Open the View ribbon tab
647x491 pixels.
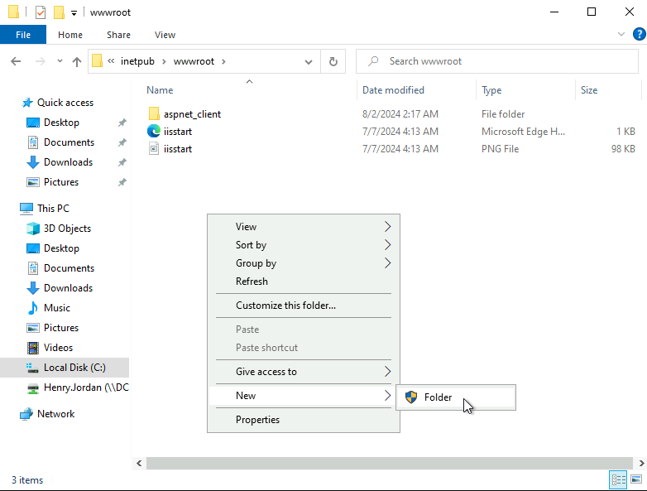[165, 35]
